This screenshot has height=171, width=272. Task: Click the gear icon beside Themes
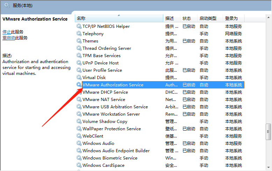tap(79, 41)
